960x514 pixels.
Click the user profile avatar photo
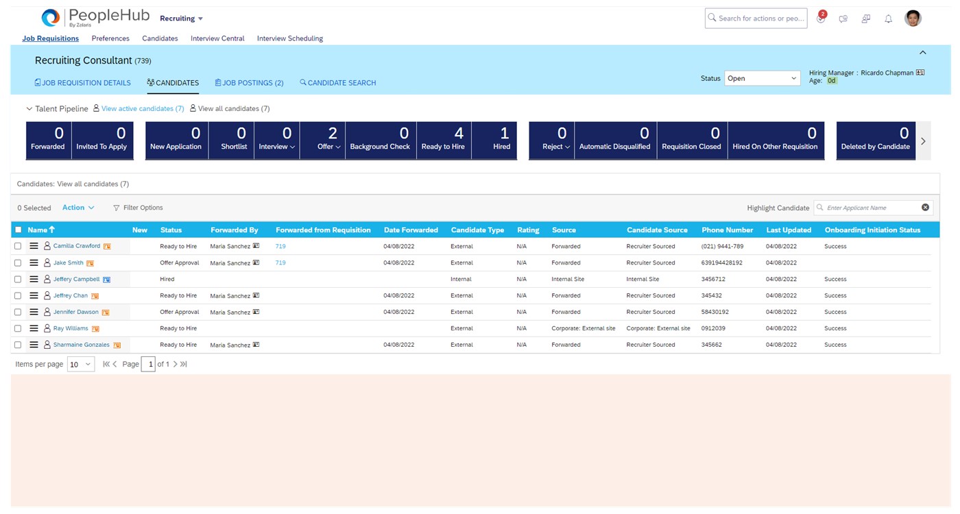(913, 19)
